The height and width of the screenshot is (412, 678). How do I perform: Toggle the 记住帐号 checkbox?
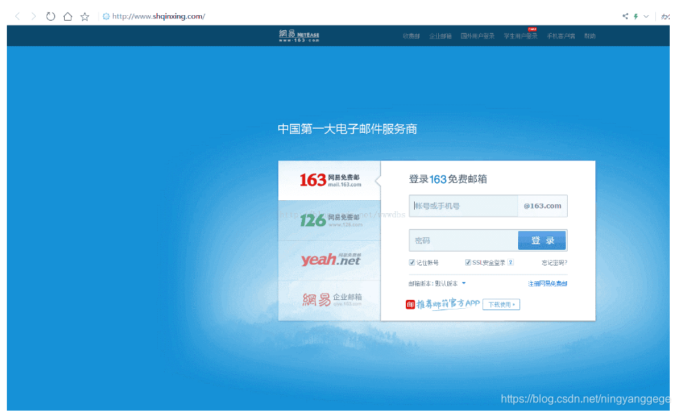click(412, 262)
